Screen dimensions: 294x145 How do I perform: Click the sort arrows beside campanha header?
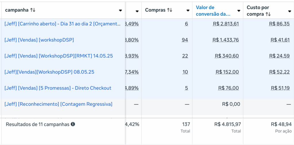tap(33, 10)
